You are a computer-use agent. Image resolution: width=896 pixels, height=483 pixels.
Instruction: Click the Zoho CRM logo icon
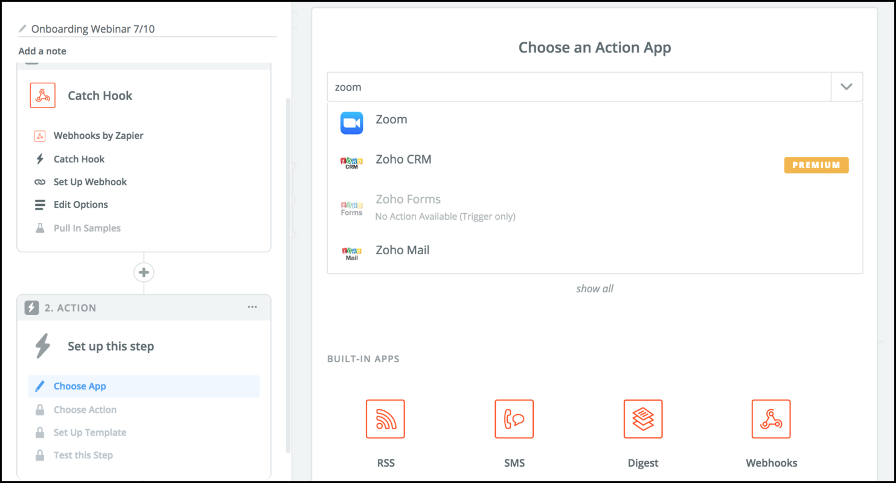click(351, 163)
